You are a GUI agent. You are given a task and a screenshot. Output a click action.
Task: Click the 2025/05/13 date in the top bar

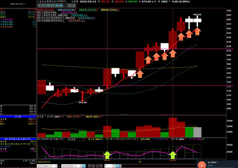click(x=88, y=2)
